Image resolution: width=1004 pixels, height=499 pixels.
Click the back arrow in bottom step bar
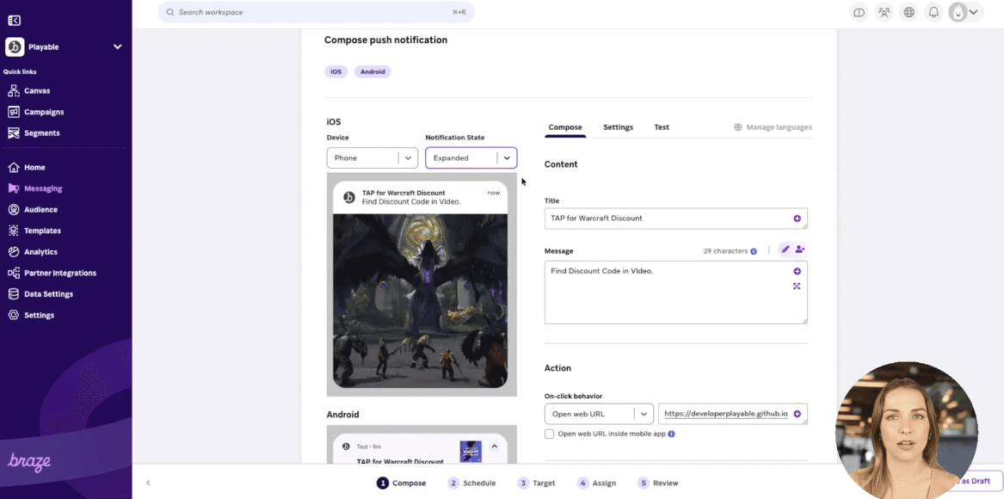[148, 483]
